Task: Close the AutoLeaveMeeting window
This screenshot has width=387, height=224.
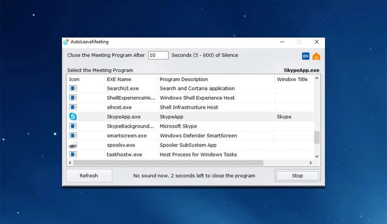Action: click(317, 42)
